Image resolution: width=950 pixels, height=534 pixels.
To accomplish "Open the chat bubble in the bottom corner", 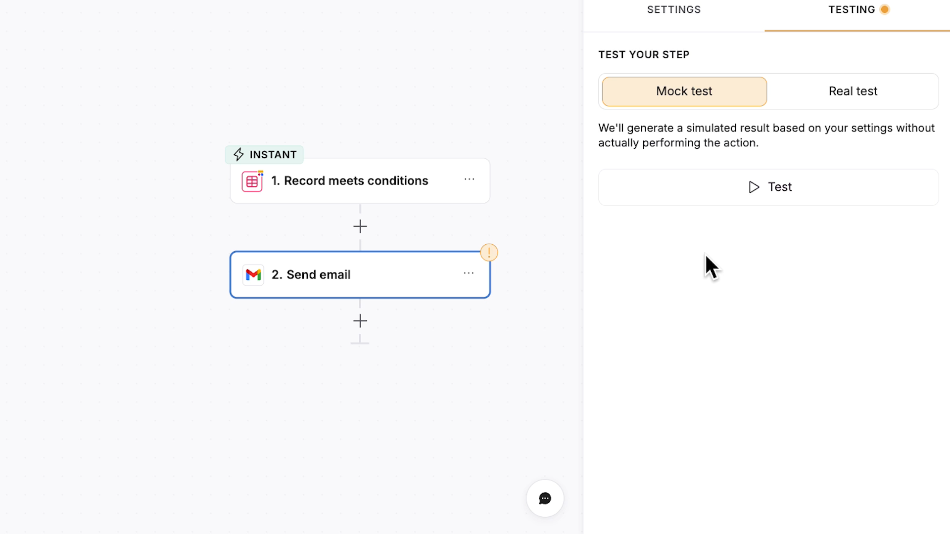I will tap(544, 498).
